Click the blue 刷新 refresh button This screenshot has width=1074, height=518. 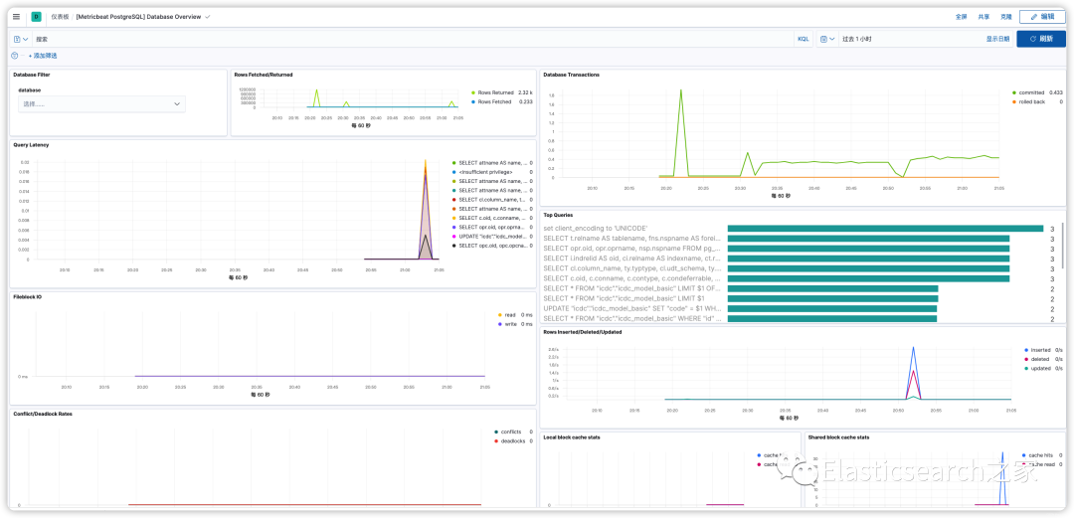click(1041, 39)
